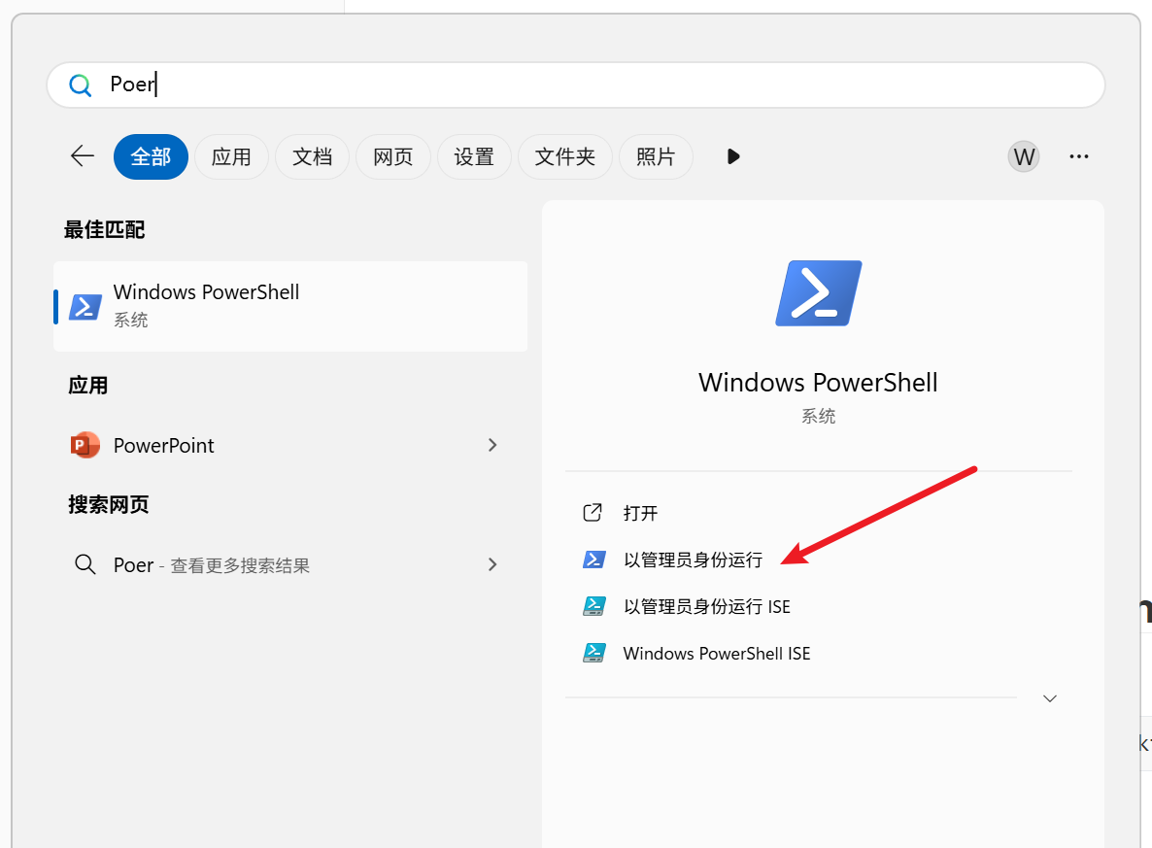Image resolution: width=1152 pixels, height=848 pixels.
Task: Select the 全部 filter tab
Action: click(151, 156)
